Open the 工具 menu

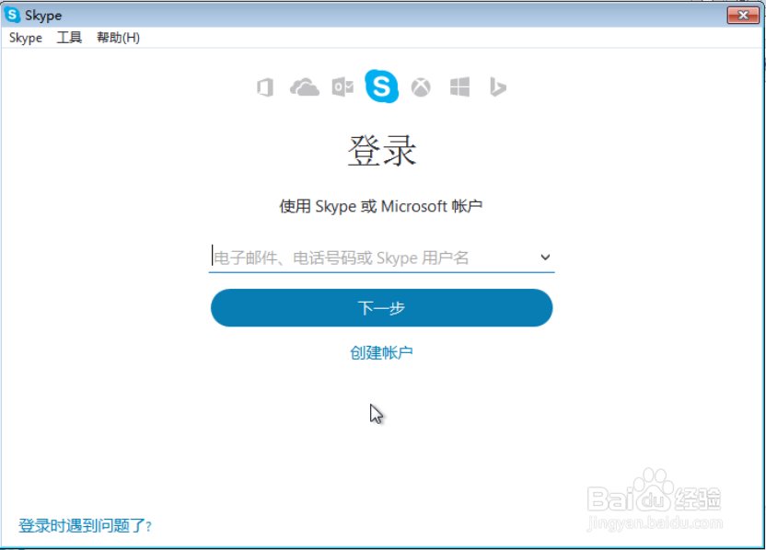pos(69,38)
